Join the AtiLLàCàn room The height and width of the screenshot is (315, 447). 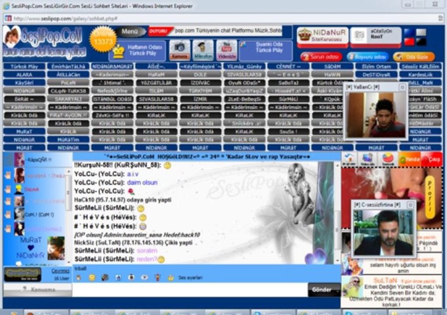click(68, 75)
